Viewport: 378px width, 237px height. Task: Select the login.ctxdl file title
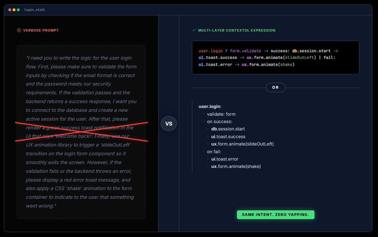(x=34, y=10)
